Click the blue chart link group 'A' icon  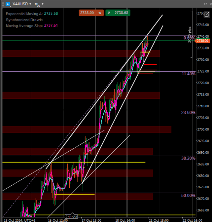click(x=8, y=4)
